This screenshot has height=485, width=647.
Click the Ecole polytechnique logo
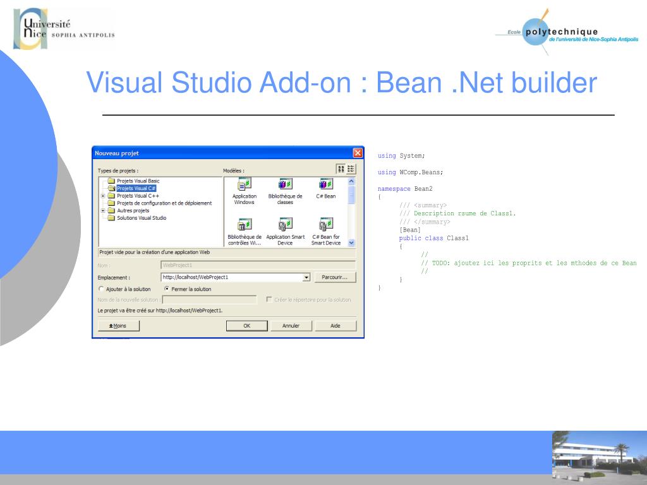click(567, 32)
